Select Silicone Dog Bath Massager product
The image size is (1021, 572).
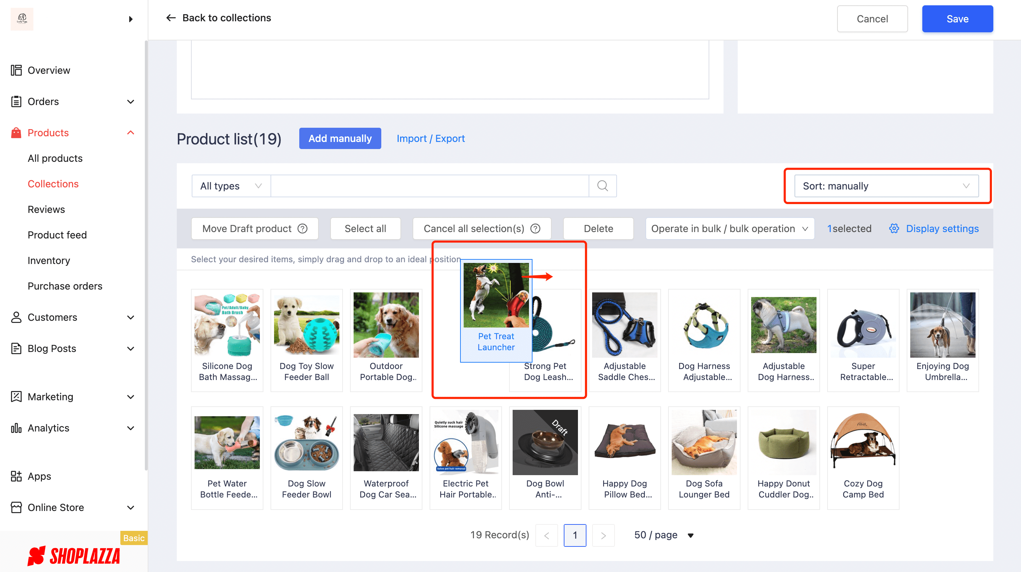point(227,340)
